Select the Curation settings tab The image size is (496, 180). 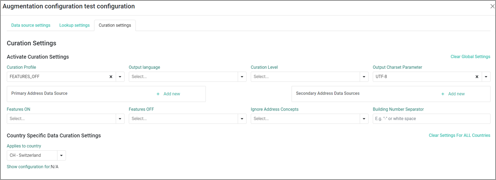click(115, 25)
